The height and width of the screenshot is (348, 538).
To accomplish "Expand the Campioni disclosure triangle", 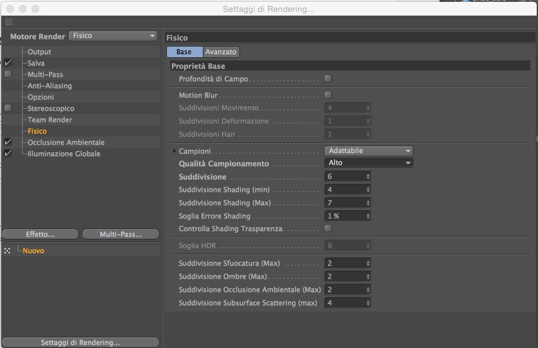I will pyautogui.click(x=175, y=151).
